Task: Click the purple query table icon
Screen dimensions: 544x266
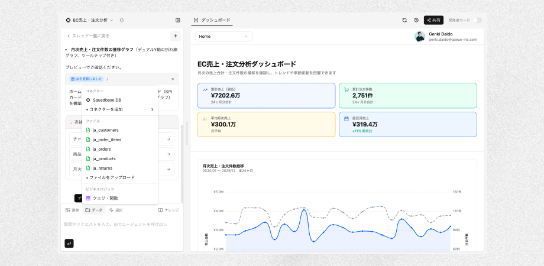Action: (x=88, y=198)
